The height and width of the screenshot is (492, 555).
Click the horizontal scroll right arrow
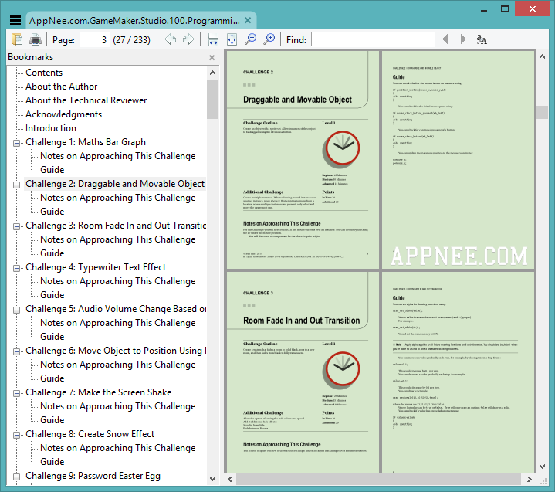click(530, 479)
